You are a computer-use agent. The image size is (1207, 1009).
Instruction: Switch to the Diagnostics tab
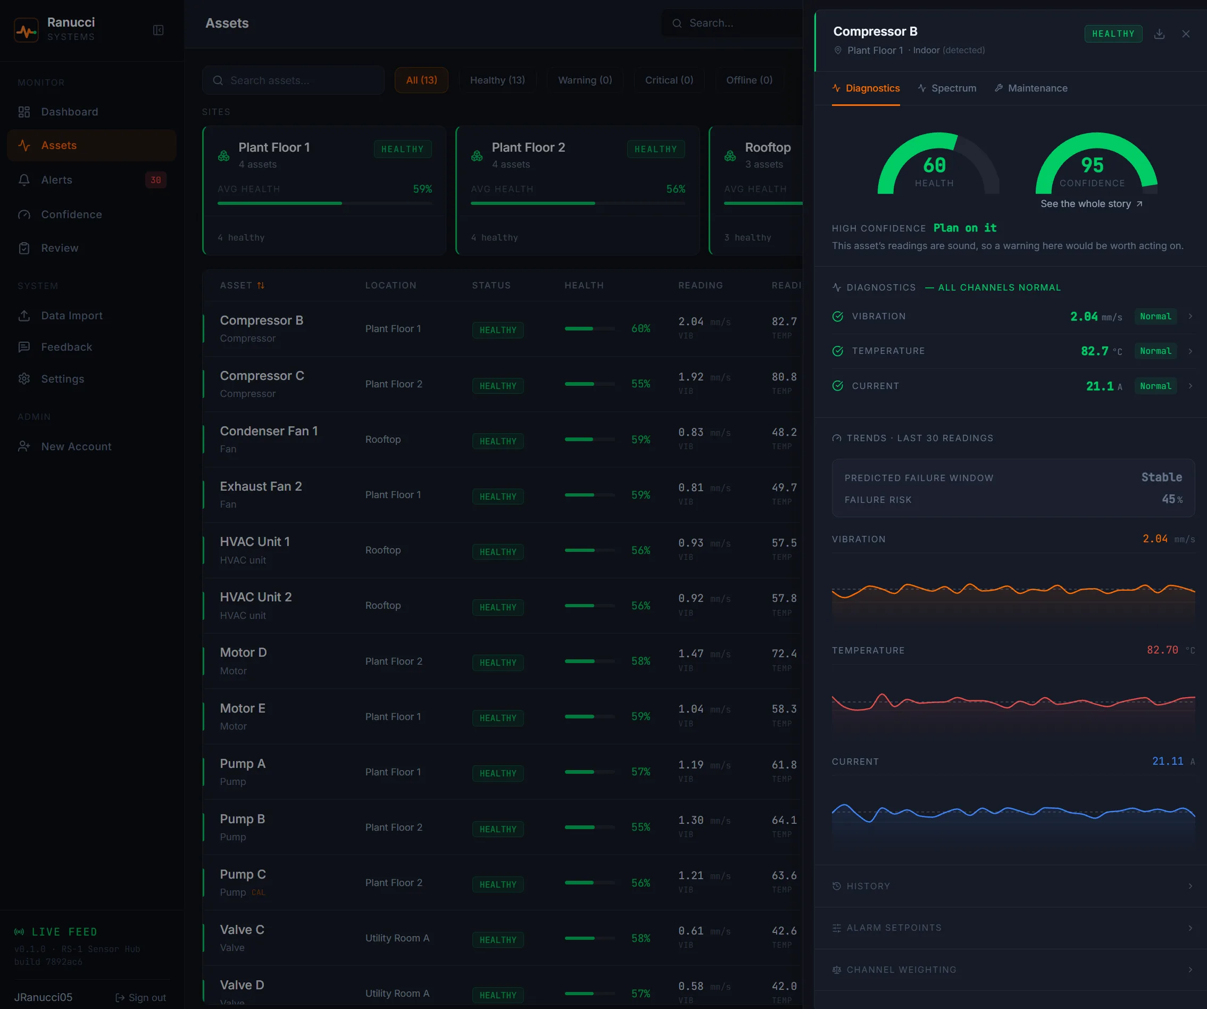pos(865,88)
